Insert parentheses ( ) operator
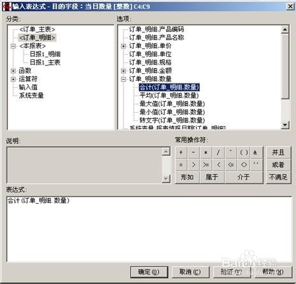This screenshot has height=284, width=296. tap(244, 152)
